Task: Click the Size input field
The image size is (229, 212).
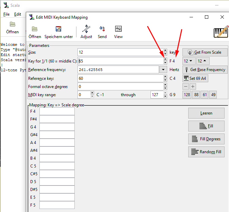Action: 121,52
